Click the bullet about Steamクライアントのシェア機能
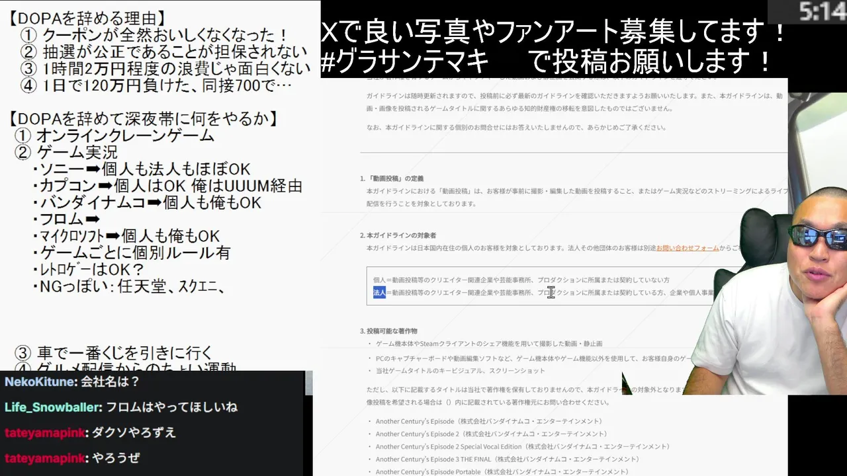847x476 pixels. point(489,344)
